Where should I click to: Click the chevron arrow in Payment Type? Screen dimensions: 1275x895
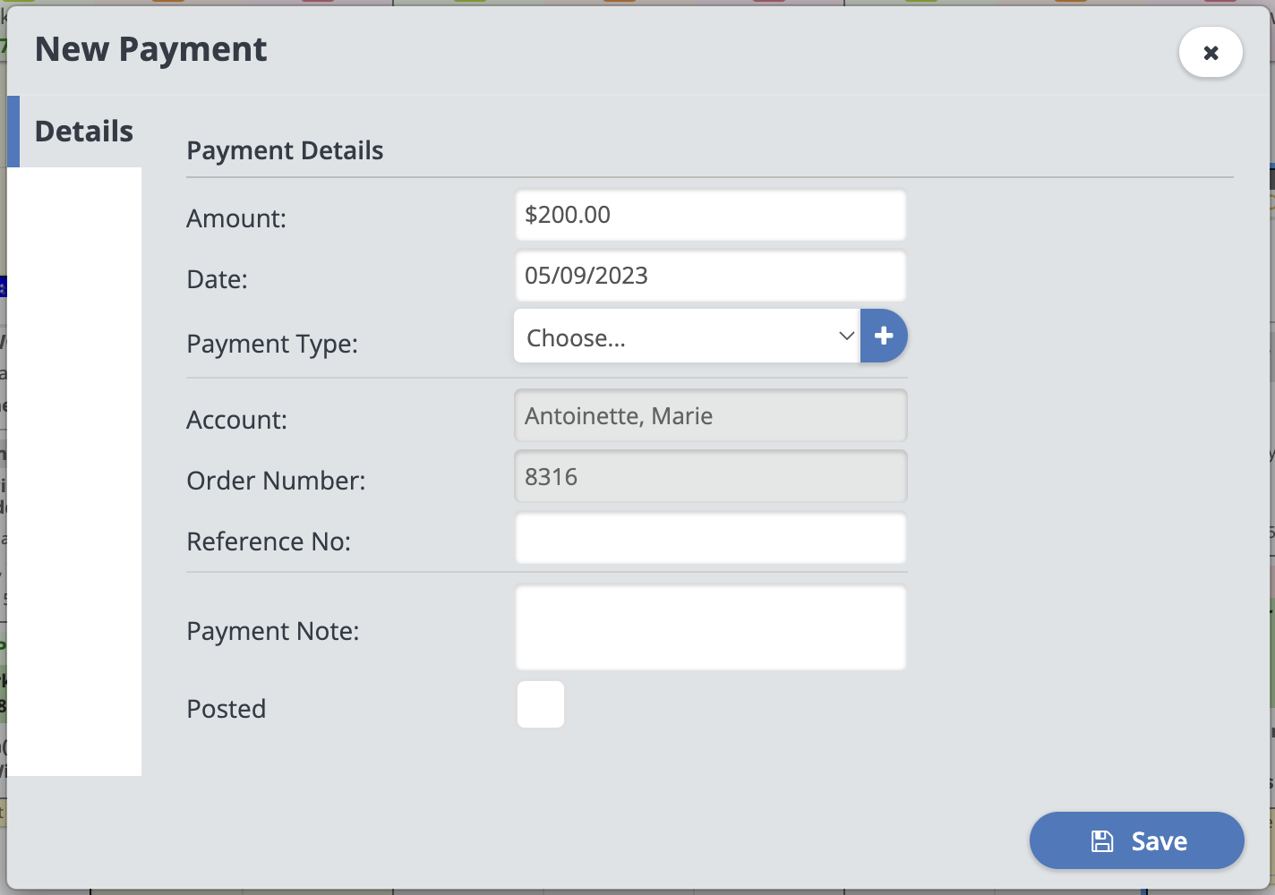(x=845, y=337)
